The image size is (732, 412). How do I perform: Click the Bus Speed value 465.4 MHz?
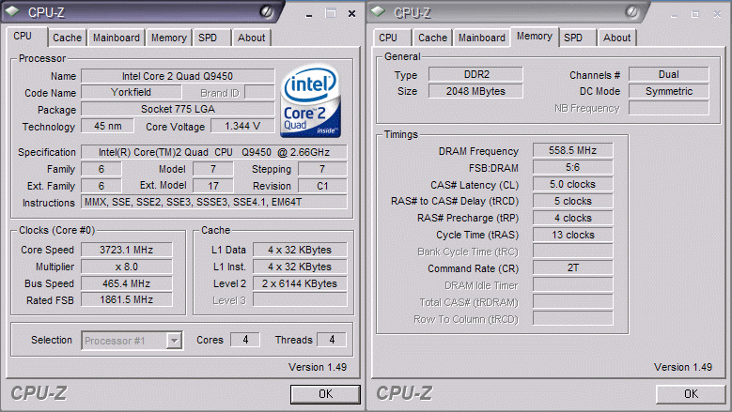[127, 283]
